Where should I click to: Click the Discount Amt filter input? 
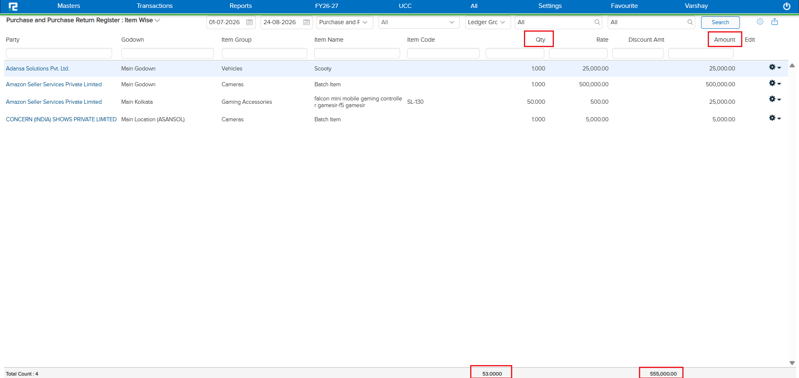638,53
